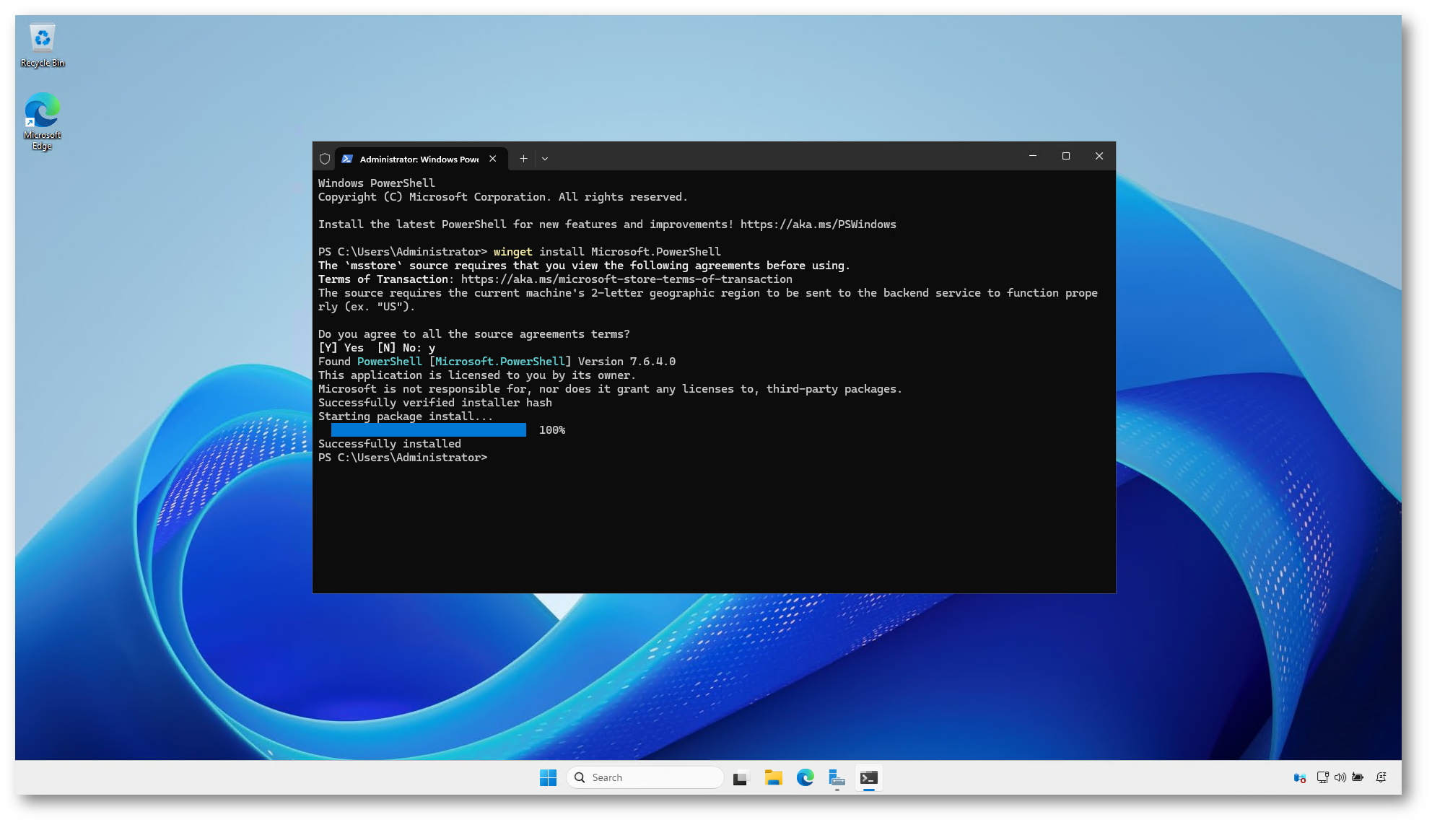Viewport: 1432px width, 825px height.
Task: Close the Windows Terminal window
Action: tap(1099, 156)
